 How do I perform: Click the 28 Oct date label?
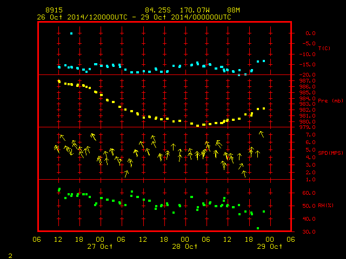click(185, 247)
